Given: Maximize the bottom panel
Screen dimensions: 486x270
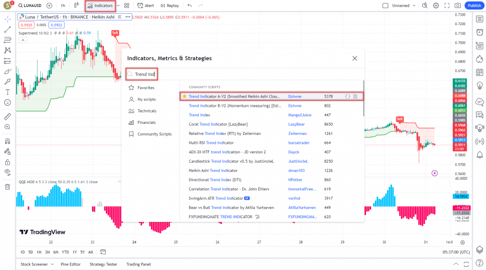Looking at the screenshot, I should 467,264.
